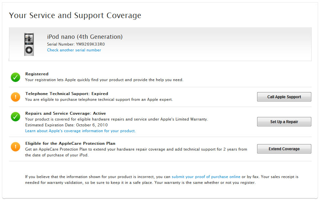The height and width of the screenshot is (201, 321).
Task: Click the text about Apple's Limited Warranty coverage
Action: point(116,119)
